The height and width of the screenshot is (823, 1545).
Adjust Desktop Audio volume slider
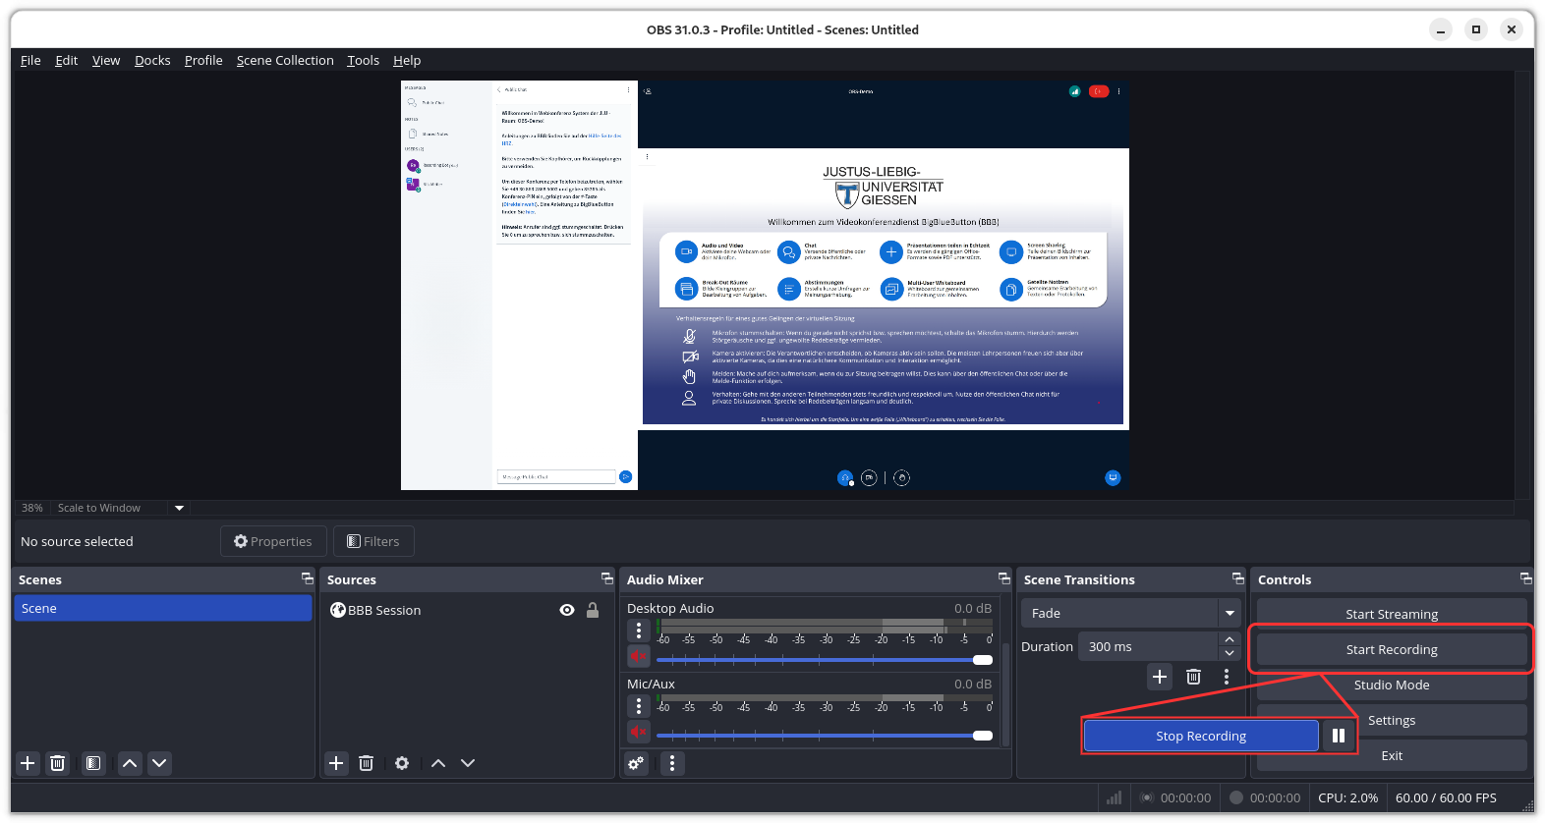coord(825,660)
